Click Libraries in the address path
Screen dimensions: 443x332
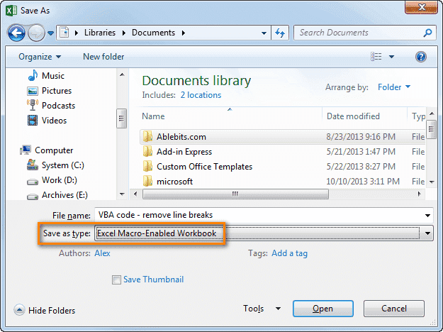[x=100, y=33]
